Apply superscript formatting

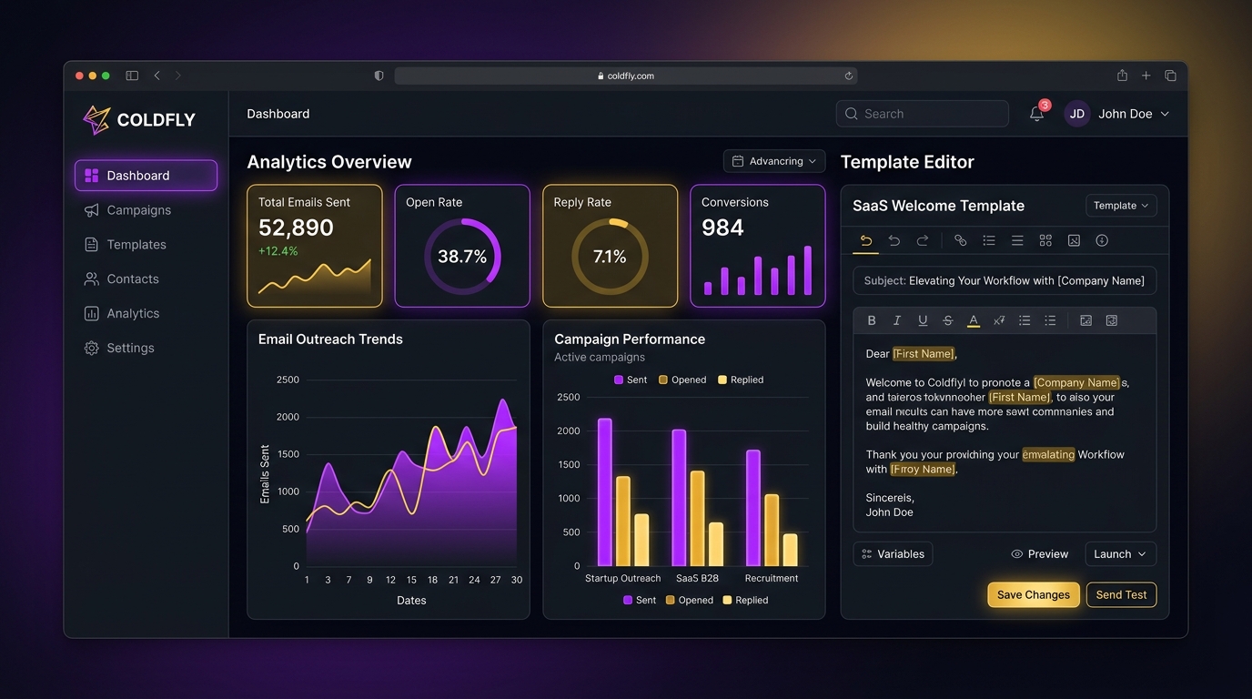pyautogui.click(x=999, y=320)
